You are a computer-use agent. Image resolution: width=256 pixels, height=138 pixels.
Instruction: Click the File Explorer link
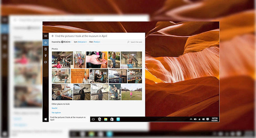point(56,112)
